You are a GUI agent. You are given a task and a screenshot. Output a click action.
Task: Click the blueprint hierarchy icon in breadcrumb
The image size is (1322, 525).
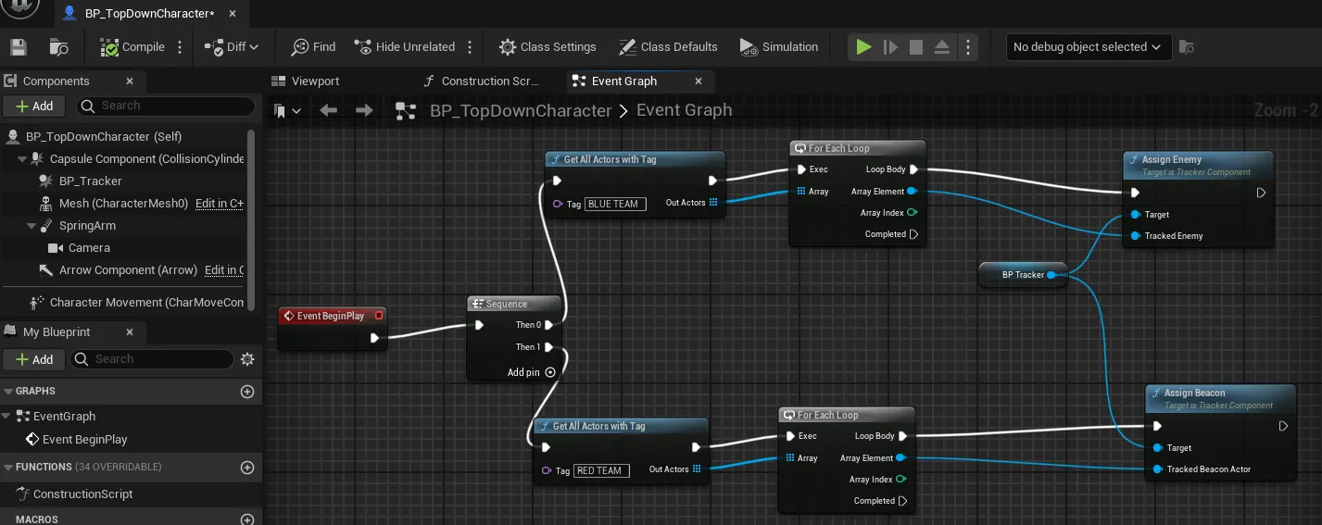coord(405,111)
